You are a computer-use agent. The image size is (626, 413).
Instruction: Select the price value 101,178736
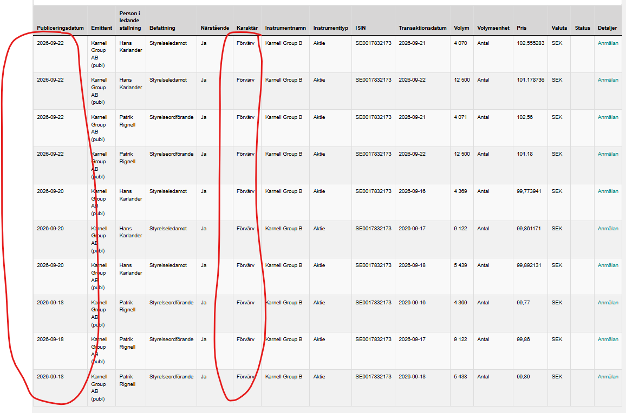coord(530,80)
